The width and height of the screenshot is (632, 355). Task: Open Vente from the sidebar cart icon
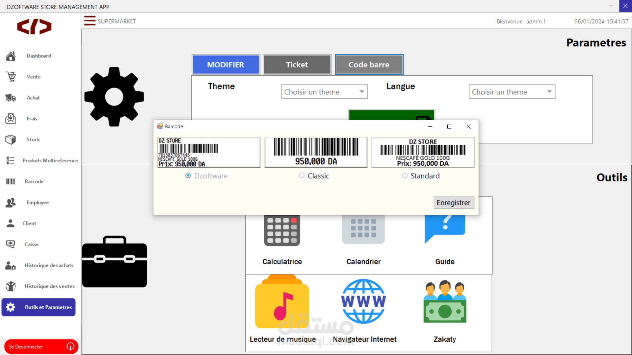click(x=11, y=77)
